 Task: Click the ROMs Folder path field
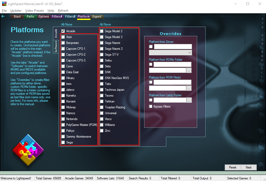(167, 70)
